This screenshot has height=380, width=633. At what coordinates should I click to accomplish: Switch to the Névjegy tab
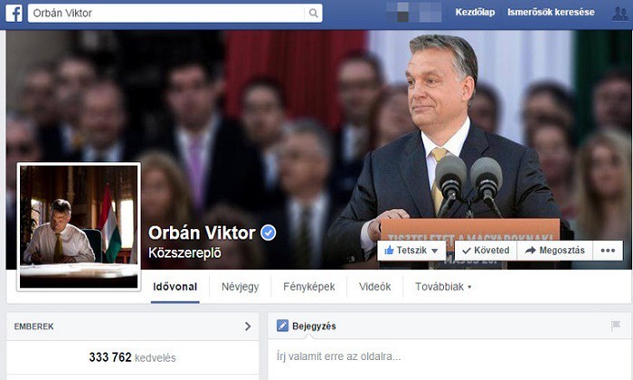click(x=241, y=287)
